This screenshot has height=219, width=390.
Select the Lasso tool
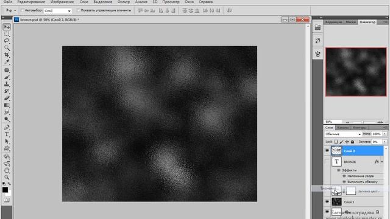(x=7, y=41)
